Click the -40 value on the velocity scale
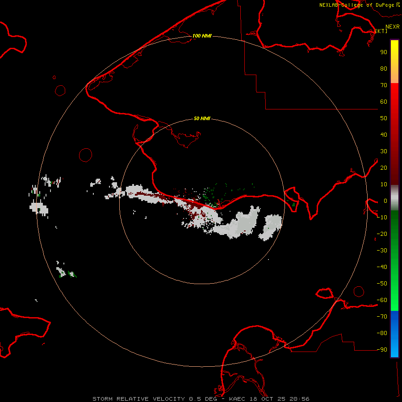 [382, 267]
